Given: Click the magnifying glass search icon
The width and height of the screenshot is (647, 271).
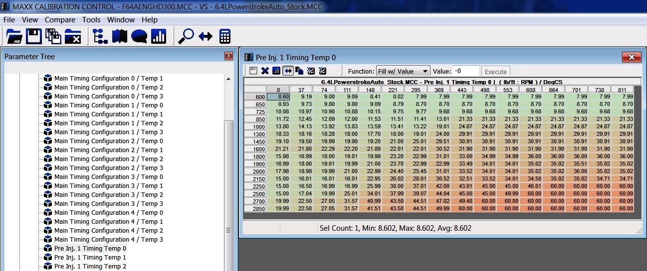Looking at the screenshot, I should [187, 36].
